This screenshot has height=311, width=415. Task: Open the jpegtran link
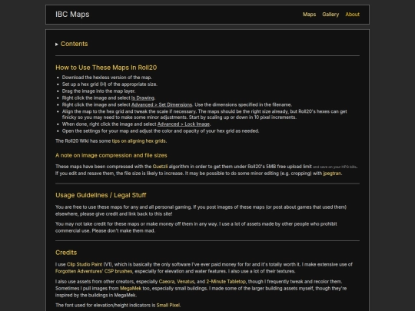[332, 174]
